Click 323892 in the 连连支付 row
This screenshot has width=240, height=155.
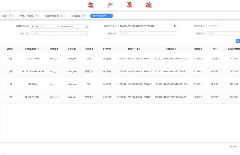pos(198,71)
